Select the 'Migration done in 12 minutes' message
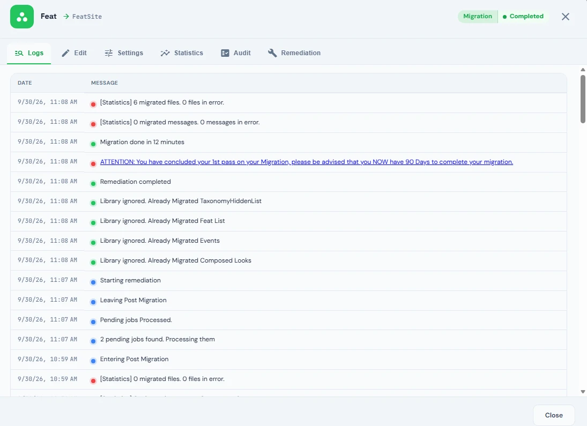Screen dimensions: 587x426 [x=142, y=142]
